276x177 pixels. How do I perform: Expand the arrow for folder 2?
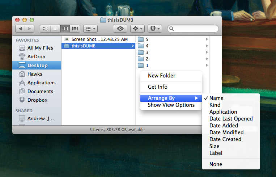[207, 59]
